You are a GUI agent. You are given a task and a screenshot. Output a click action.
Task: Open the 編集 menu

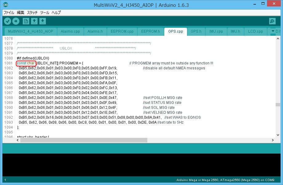21,13
